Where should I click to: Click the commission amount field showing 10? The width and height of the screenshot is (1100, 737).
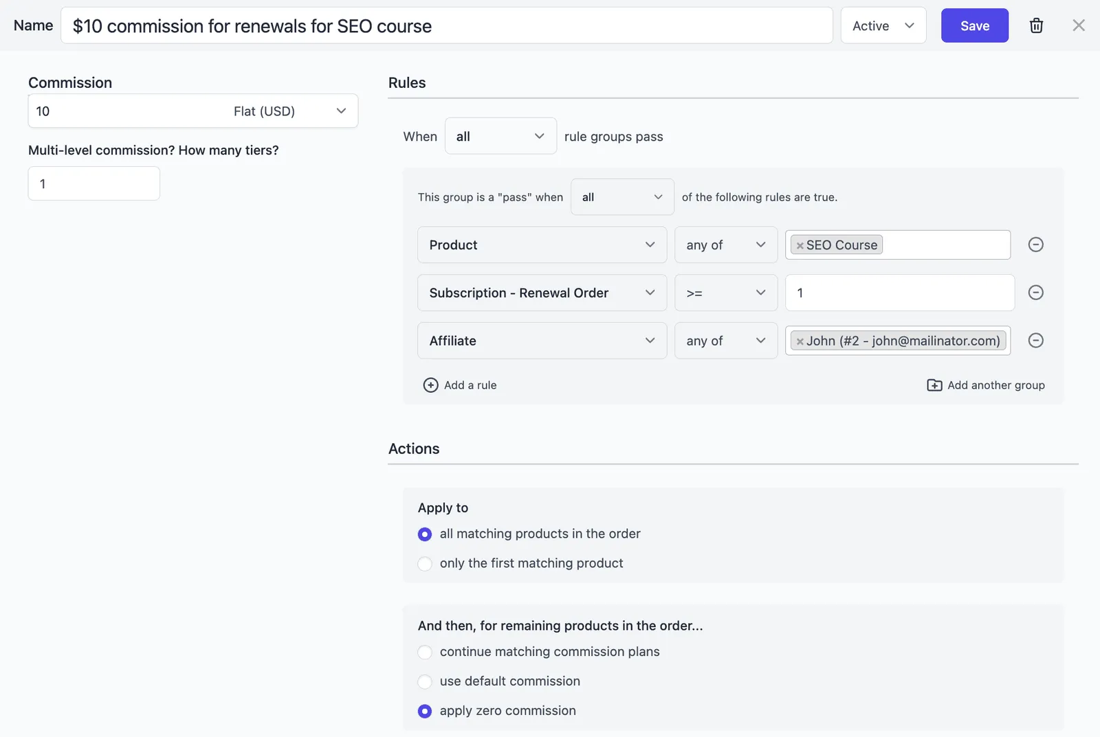tap(127, 111)
